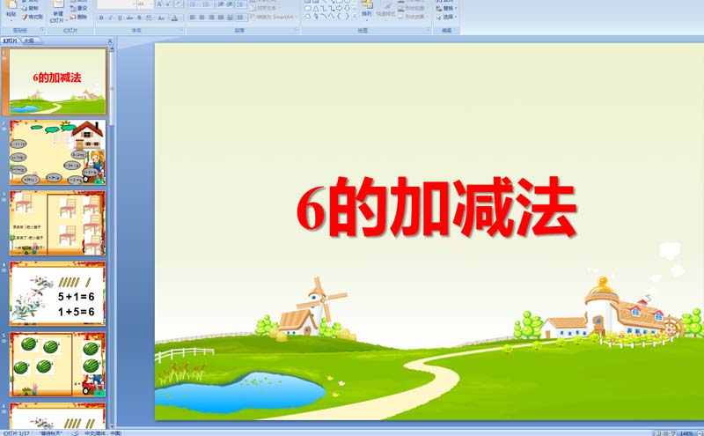Click the Increase Font Size icon
704x436 pixels.
tap(159, 4)
